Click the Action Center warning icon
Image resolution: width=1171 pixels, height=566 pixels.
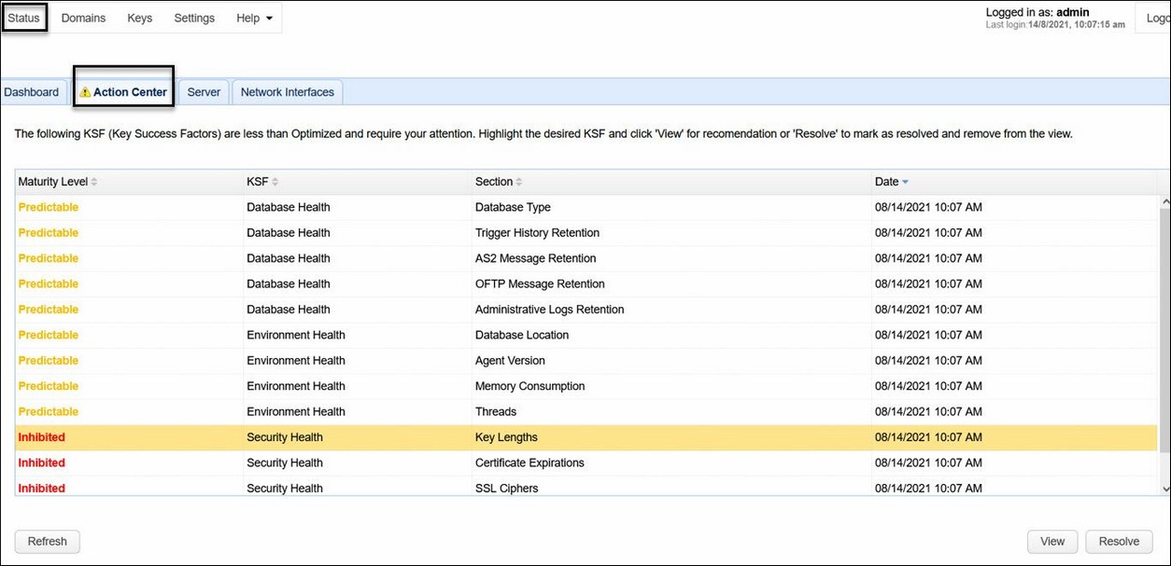click(85, 92)
